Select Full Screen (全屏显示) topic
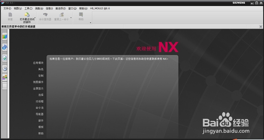Screen dimensions: 264x140 (x=38, y=88)
